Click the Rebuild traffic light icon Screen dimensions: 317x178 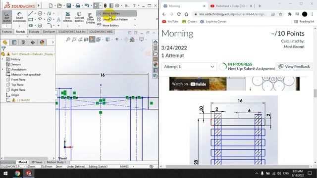point(105,5)
